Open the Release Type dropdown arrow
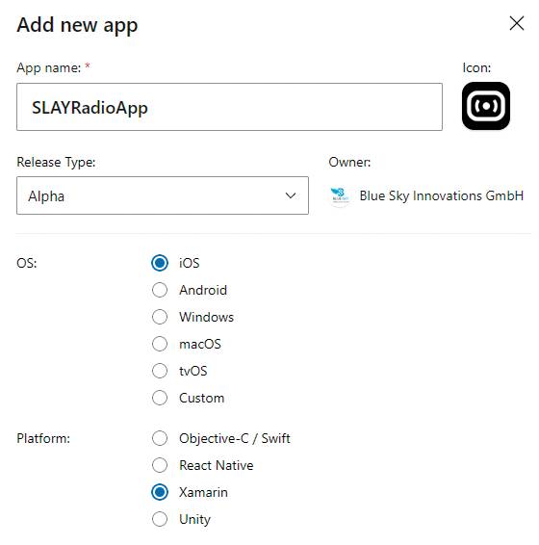Image resolution: width=539 pixels, height=545 pixels. click(x=291, y=195)
